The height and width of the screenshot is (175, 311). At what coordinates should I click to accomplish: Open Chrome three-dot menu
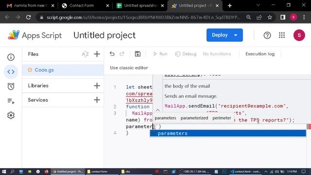coord(304,17)
